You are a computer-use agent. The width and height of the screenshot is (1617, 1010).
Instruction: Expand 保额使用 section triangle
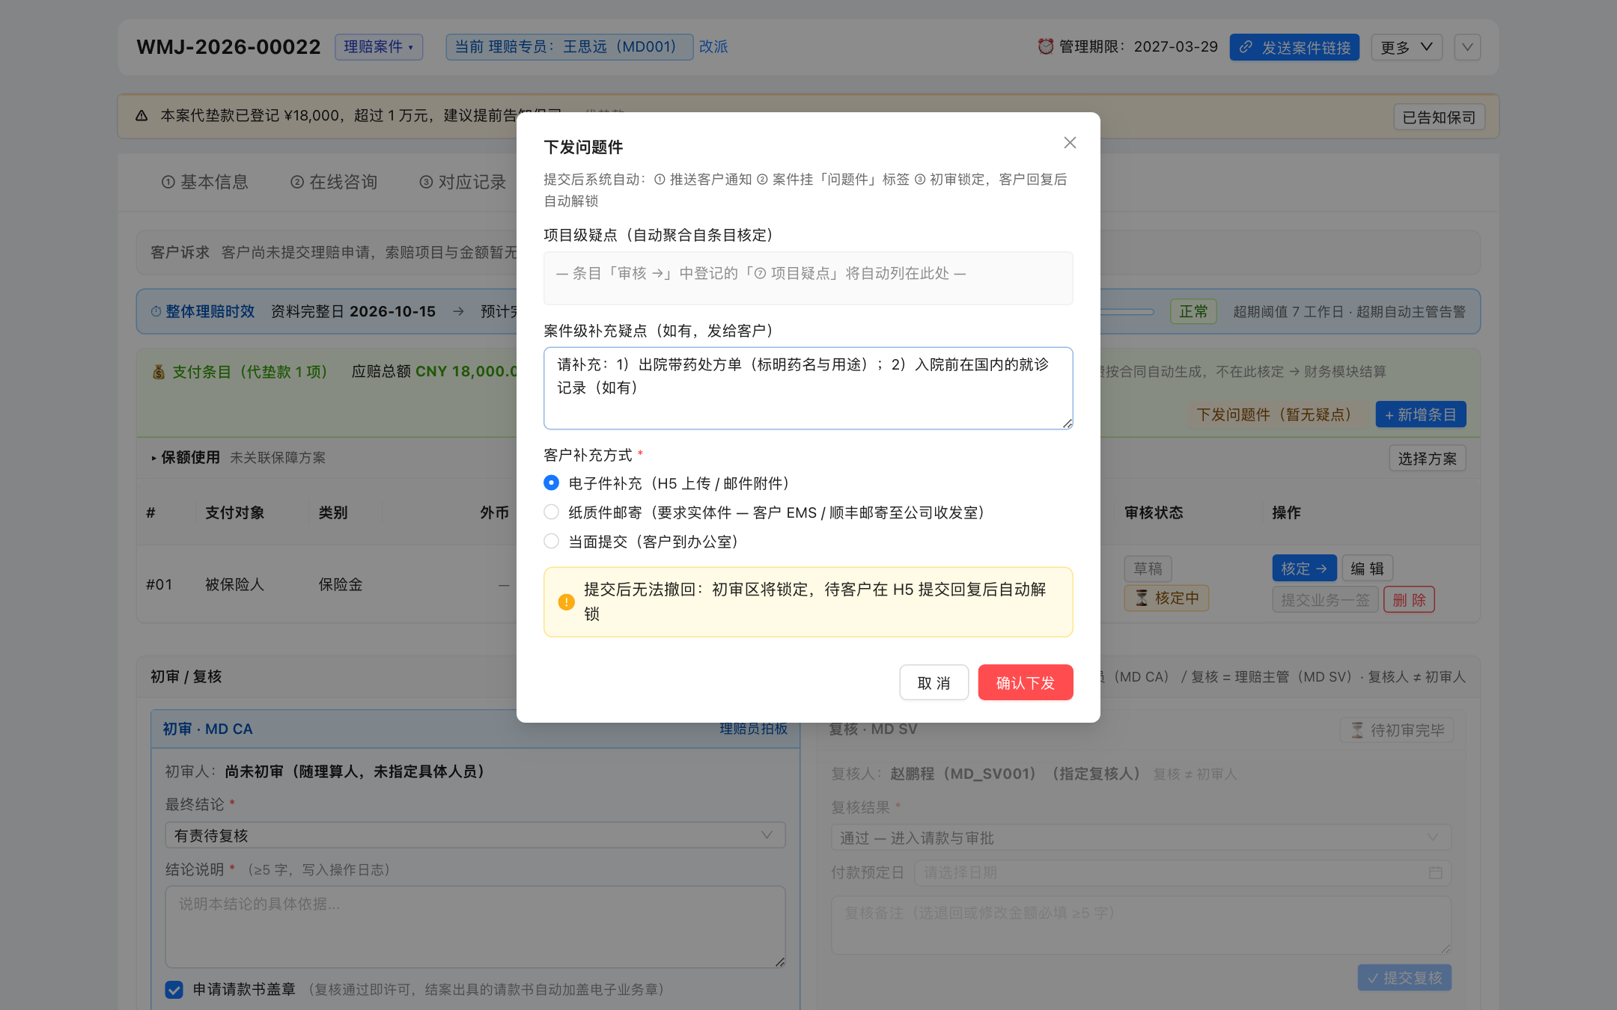pyautogui.click(x=153, y=458)
